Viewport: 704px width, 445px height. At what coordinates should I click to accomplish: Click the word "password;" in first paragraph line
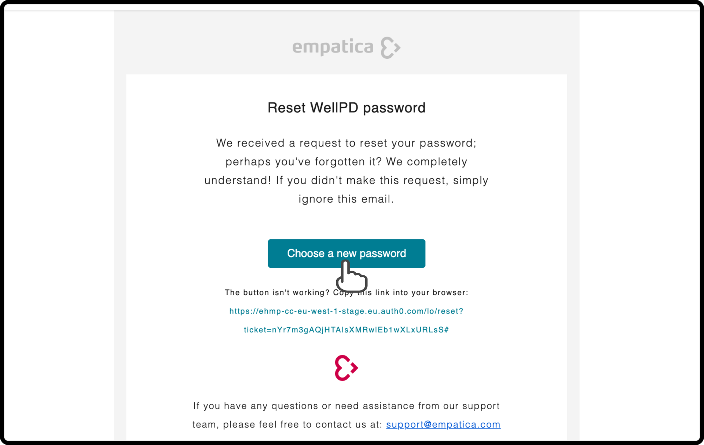point(448,143)
